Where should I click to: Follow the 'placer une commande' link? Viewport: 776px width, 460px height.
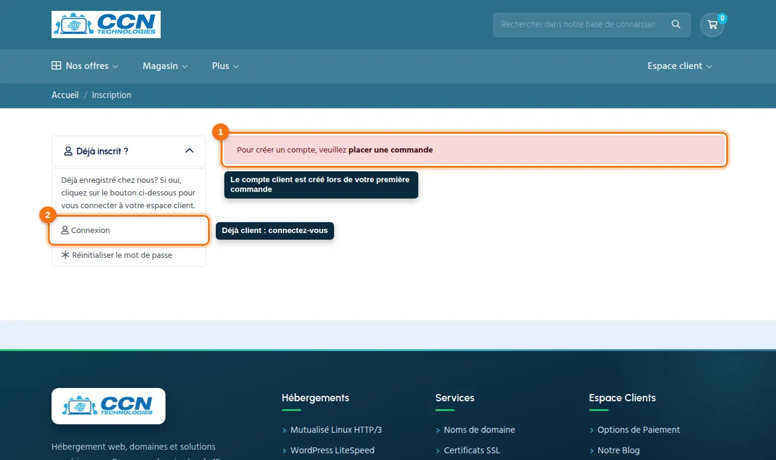(390, 149)
